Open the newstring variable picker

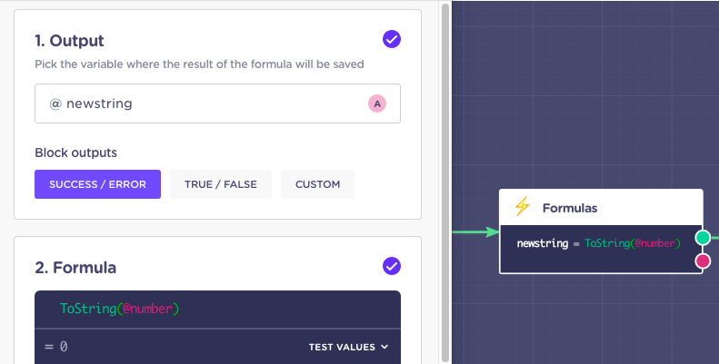click(217, 103)
